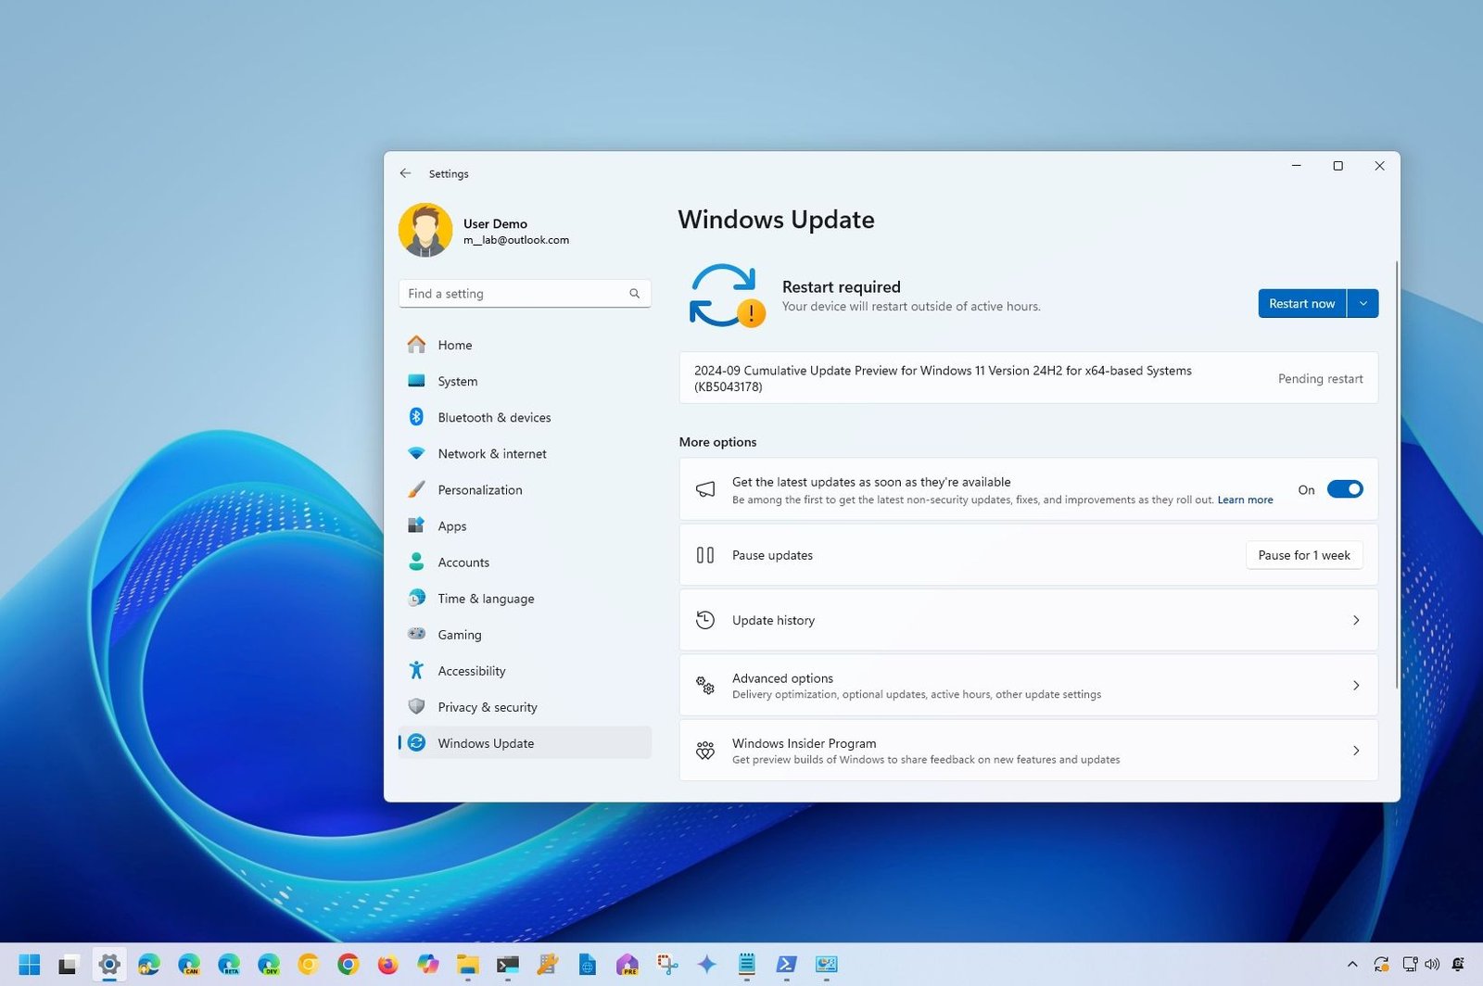Click the megaphone icon for latest updates
Viewport: 1483px width, 986px height.
pyautogui.click(x=705, y=489)
